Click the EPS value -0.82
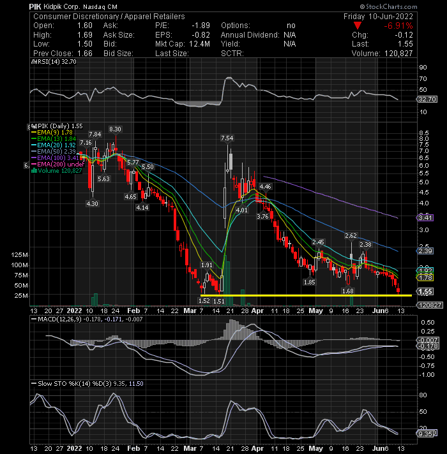Screen dimensions: 447x454 click(201, 35)
